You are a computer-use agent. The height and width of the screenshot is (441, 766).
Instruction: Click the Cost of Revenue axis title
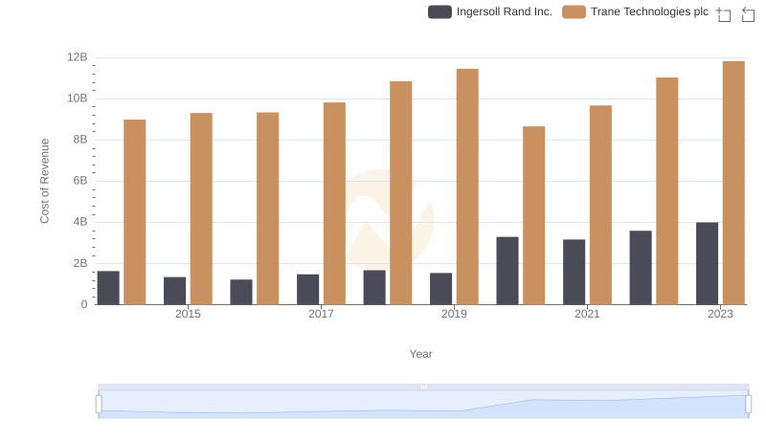pos(44,181)
